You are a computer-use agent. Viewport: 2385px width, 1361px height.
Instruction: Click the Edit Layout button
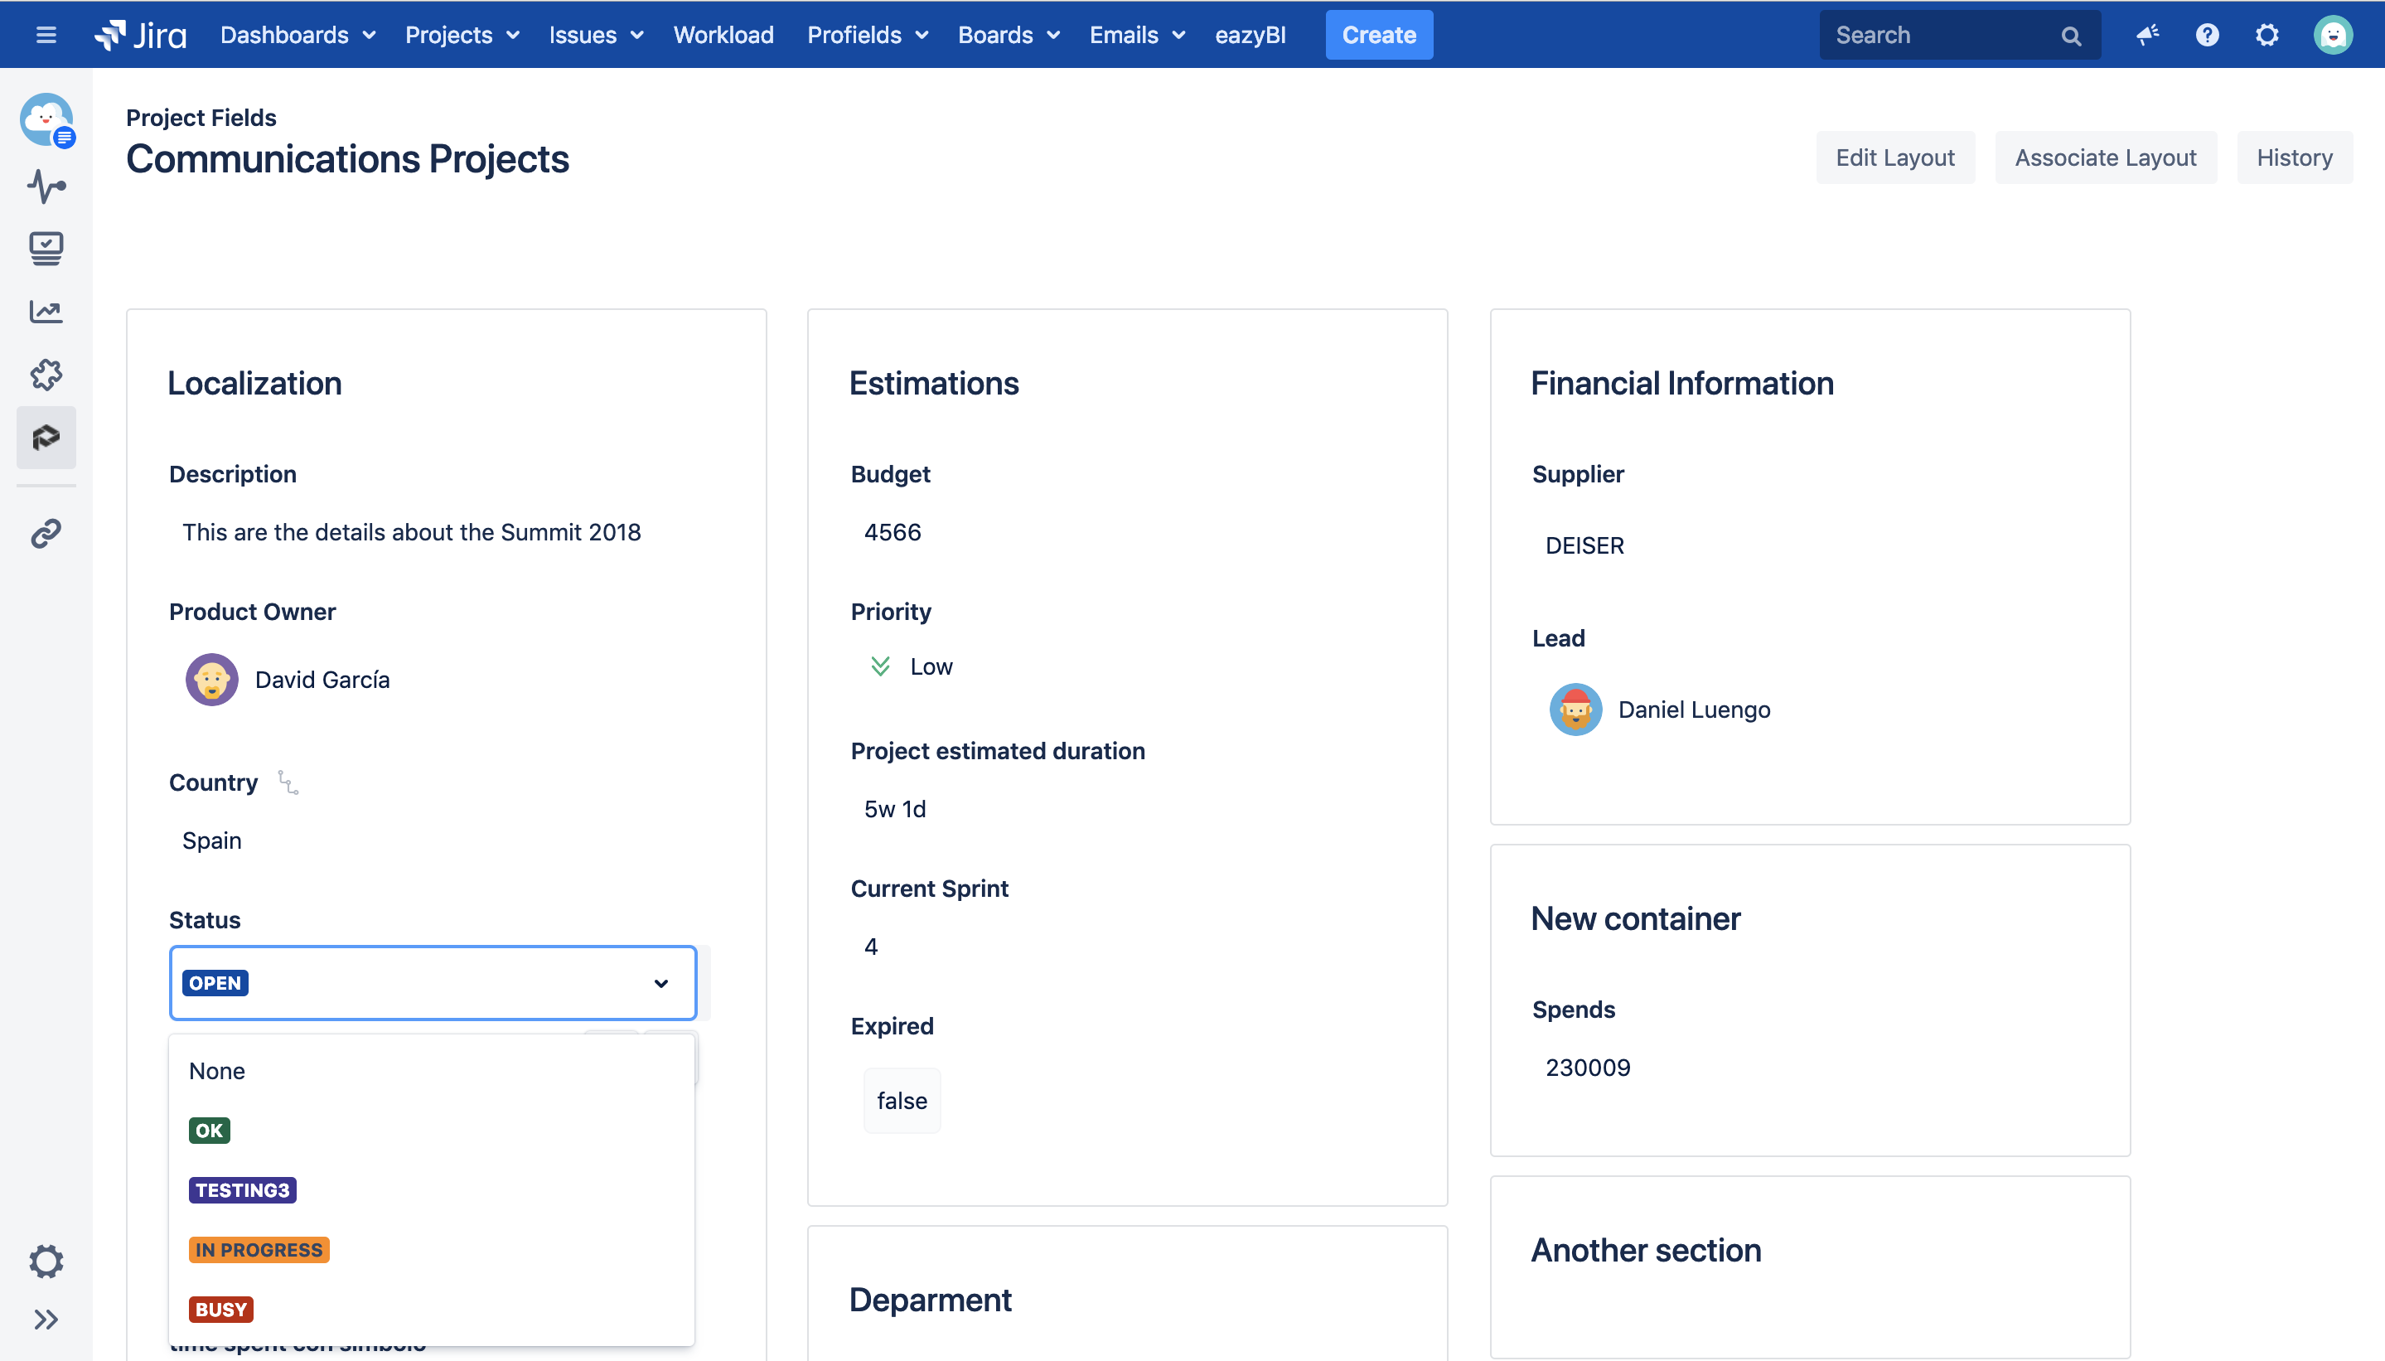pyautogui.click(x=1894, y=157)
